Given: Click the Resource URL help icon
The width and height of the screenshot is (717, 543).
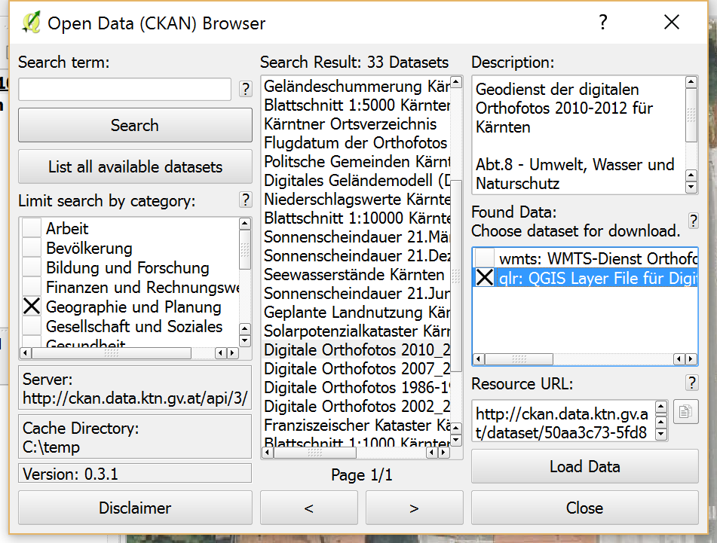Looking at the screenshot, I should point(691,383).
